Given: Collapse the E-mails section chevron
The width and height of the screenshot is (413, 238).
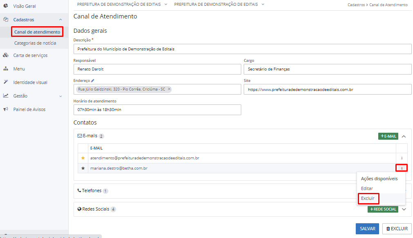Looking at the screenshot, I should [x=404, y=136].
